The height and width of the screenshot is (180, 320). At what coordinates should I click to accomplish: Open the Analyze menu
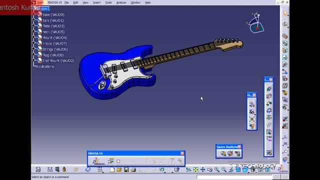[121, 2]
